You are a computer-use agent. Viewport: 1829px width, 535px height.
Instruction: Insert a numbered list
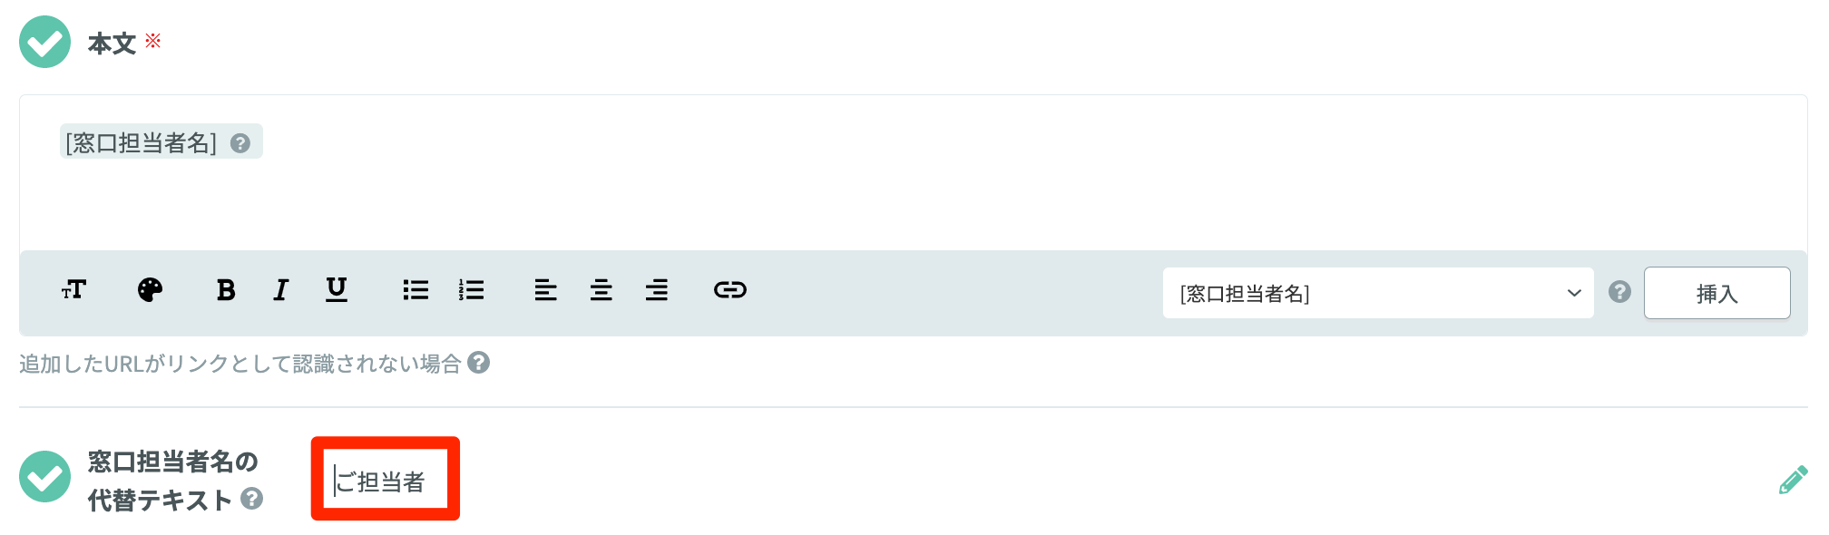coord(471,290)
